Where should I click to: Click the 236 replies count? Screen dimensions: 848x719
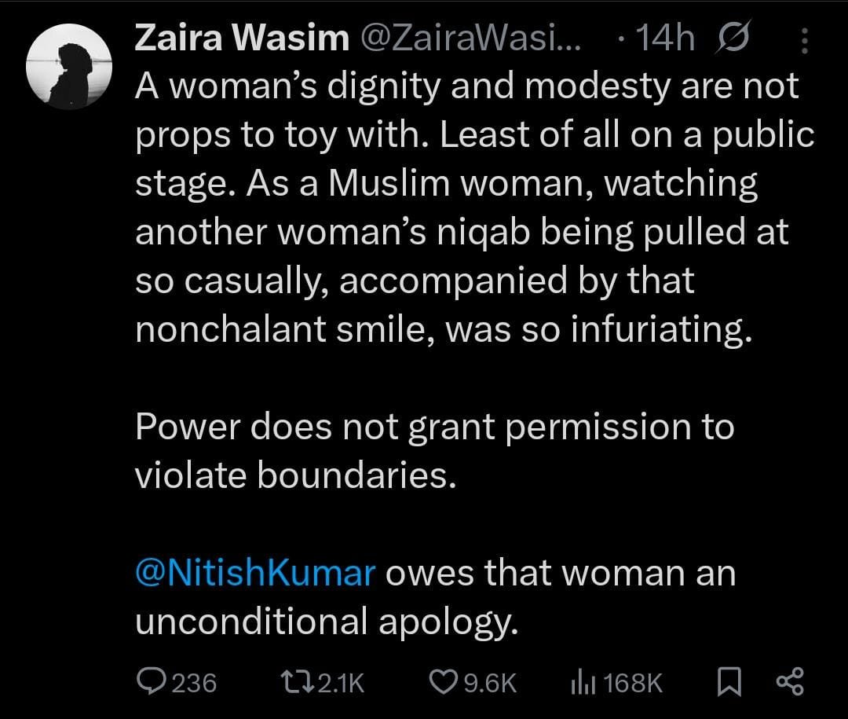[x=193, y=682]
